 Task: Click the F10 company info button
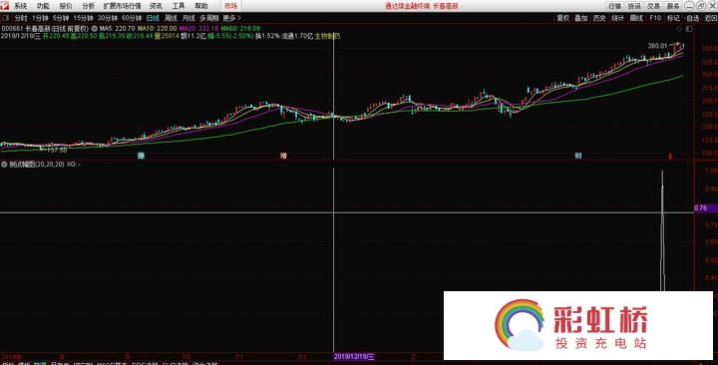click(x=655, y=18)
